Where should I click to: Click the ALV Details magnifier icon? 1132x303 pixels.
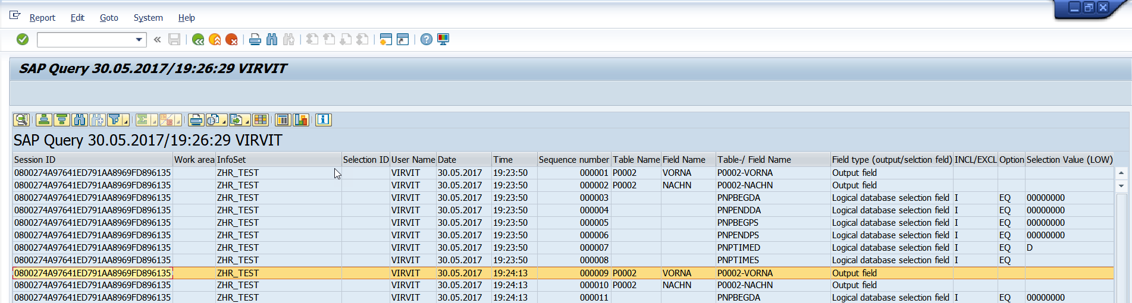tap(22, 120)
